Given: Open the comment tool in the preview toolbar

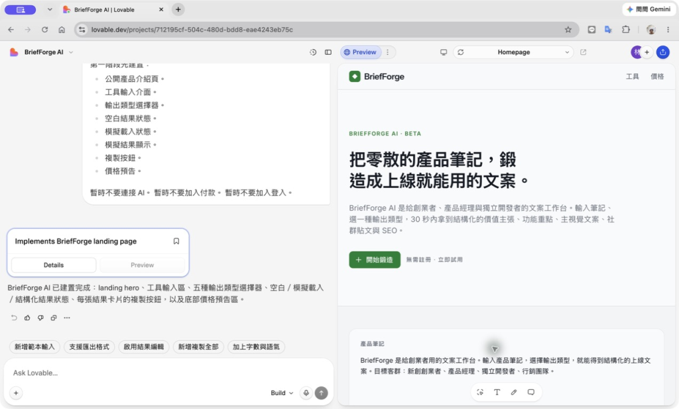Looking at the screenshot, I should coord(531,392).
